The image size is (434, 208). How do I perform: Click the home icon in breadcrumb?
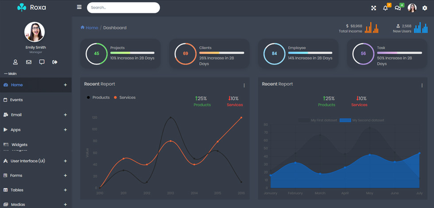(82, 27)
